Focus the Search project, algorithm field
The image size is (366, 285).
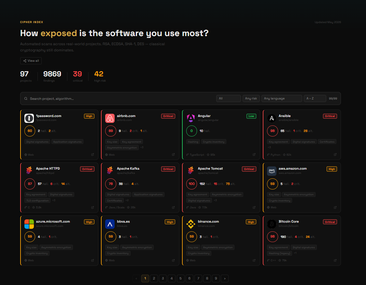121,98
